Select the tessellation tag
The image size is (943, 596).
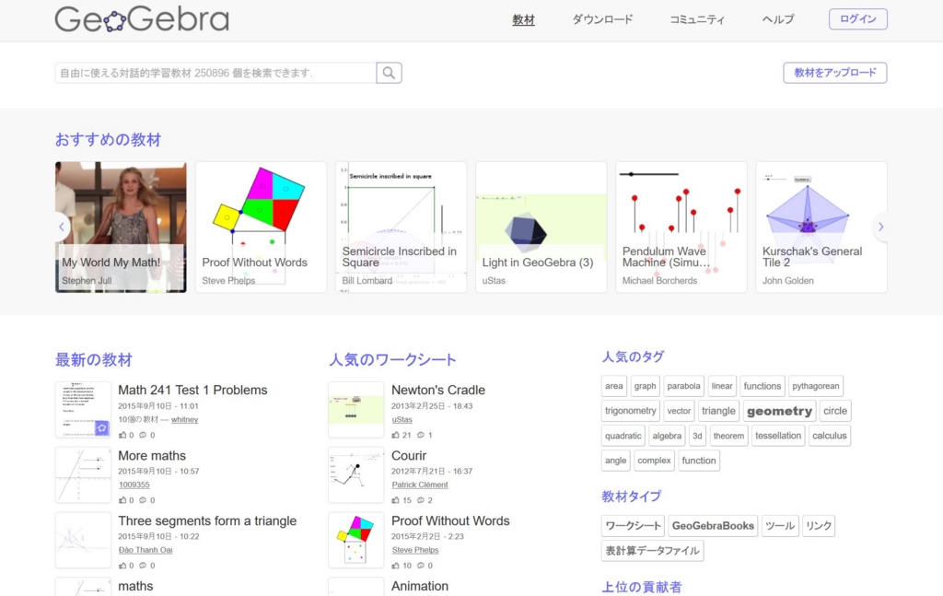click(778, 436)
